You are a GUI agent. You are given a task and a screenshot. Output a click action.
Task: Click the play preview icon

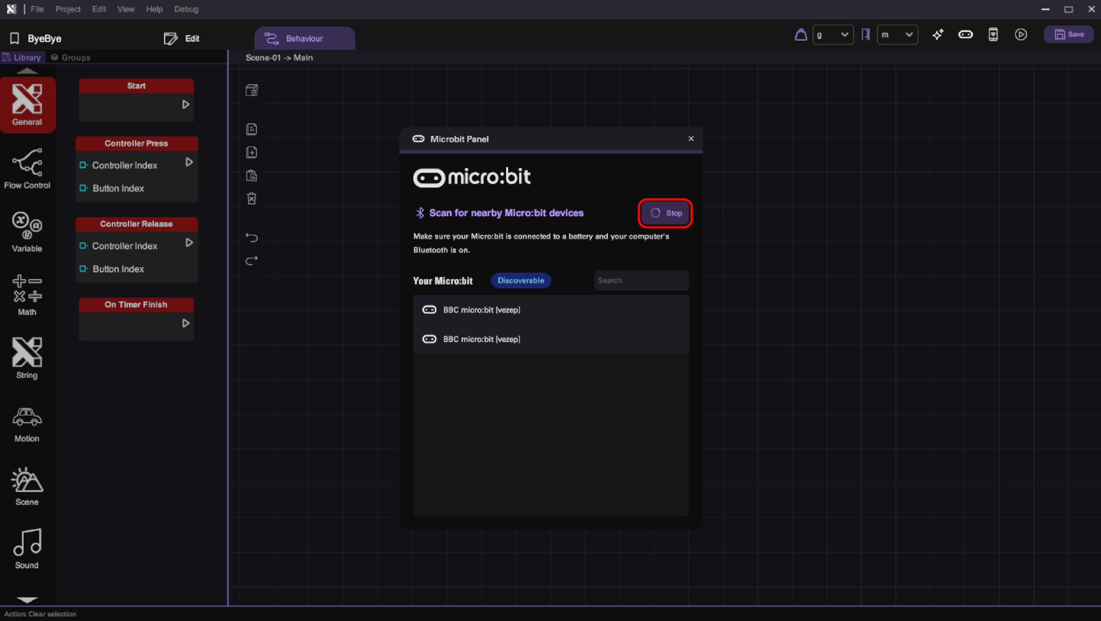pyautogui.click(x=1021, y=35)
